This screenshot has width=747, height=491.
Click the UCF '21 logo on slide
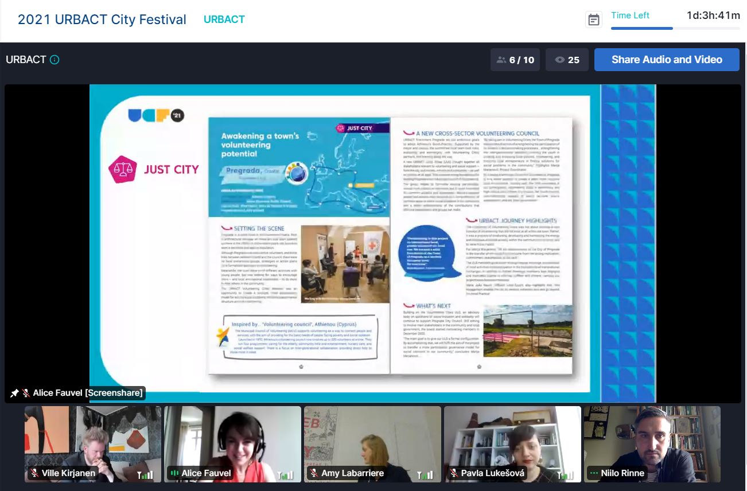pyautogui.click(x=156, y=115)
